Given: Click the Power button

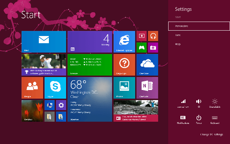Looking at the screenshot, I should (x=199, y=120).
